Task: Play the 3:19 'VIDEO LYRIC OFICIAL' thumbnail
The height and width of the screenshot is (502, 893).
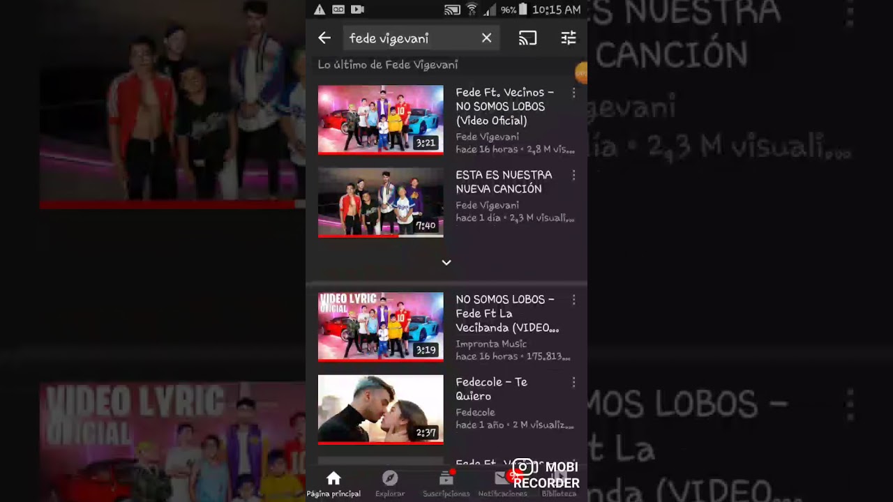Action: [380, 326]
